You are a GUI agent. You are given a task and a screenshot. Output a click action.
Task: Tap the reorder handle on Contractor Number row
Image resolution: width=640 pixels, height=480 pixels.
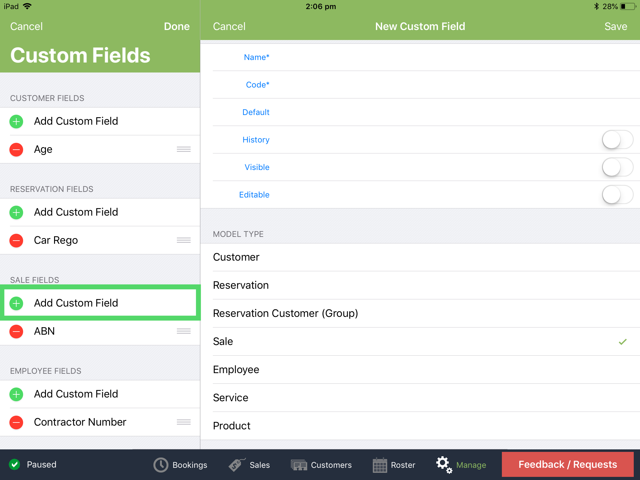coord(183,422)
